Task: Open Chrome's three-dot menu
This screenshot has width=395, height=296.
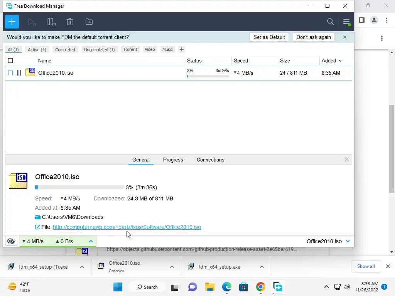Action: (x=387, y=20)
